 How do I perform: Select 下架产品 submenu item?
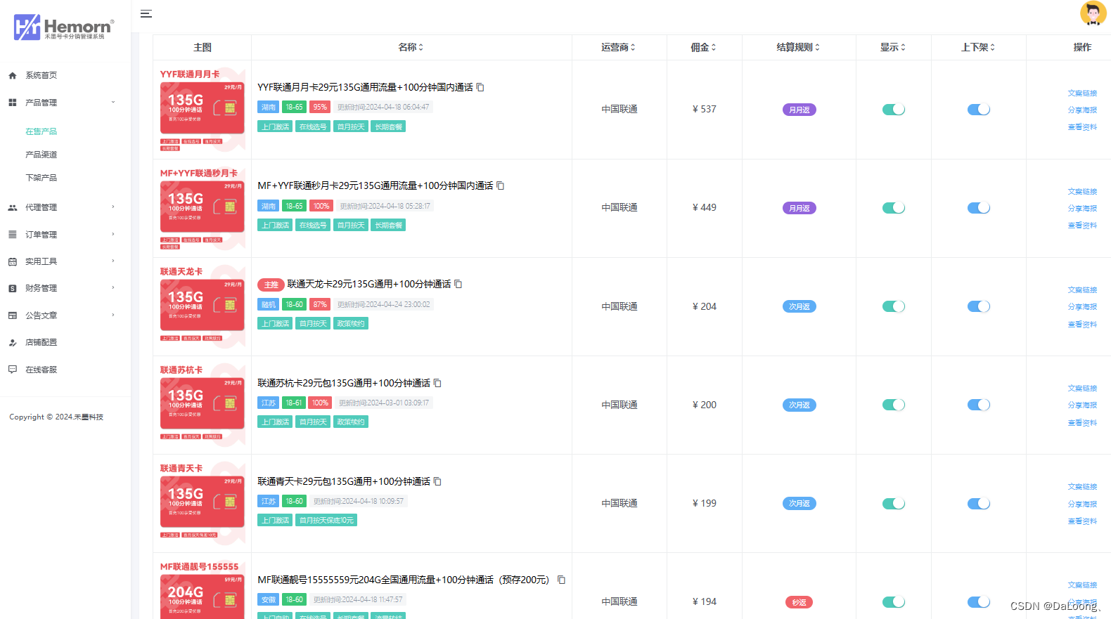[x=41, y=178]
